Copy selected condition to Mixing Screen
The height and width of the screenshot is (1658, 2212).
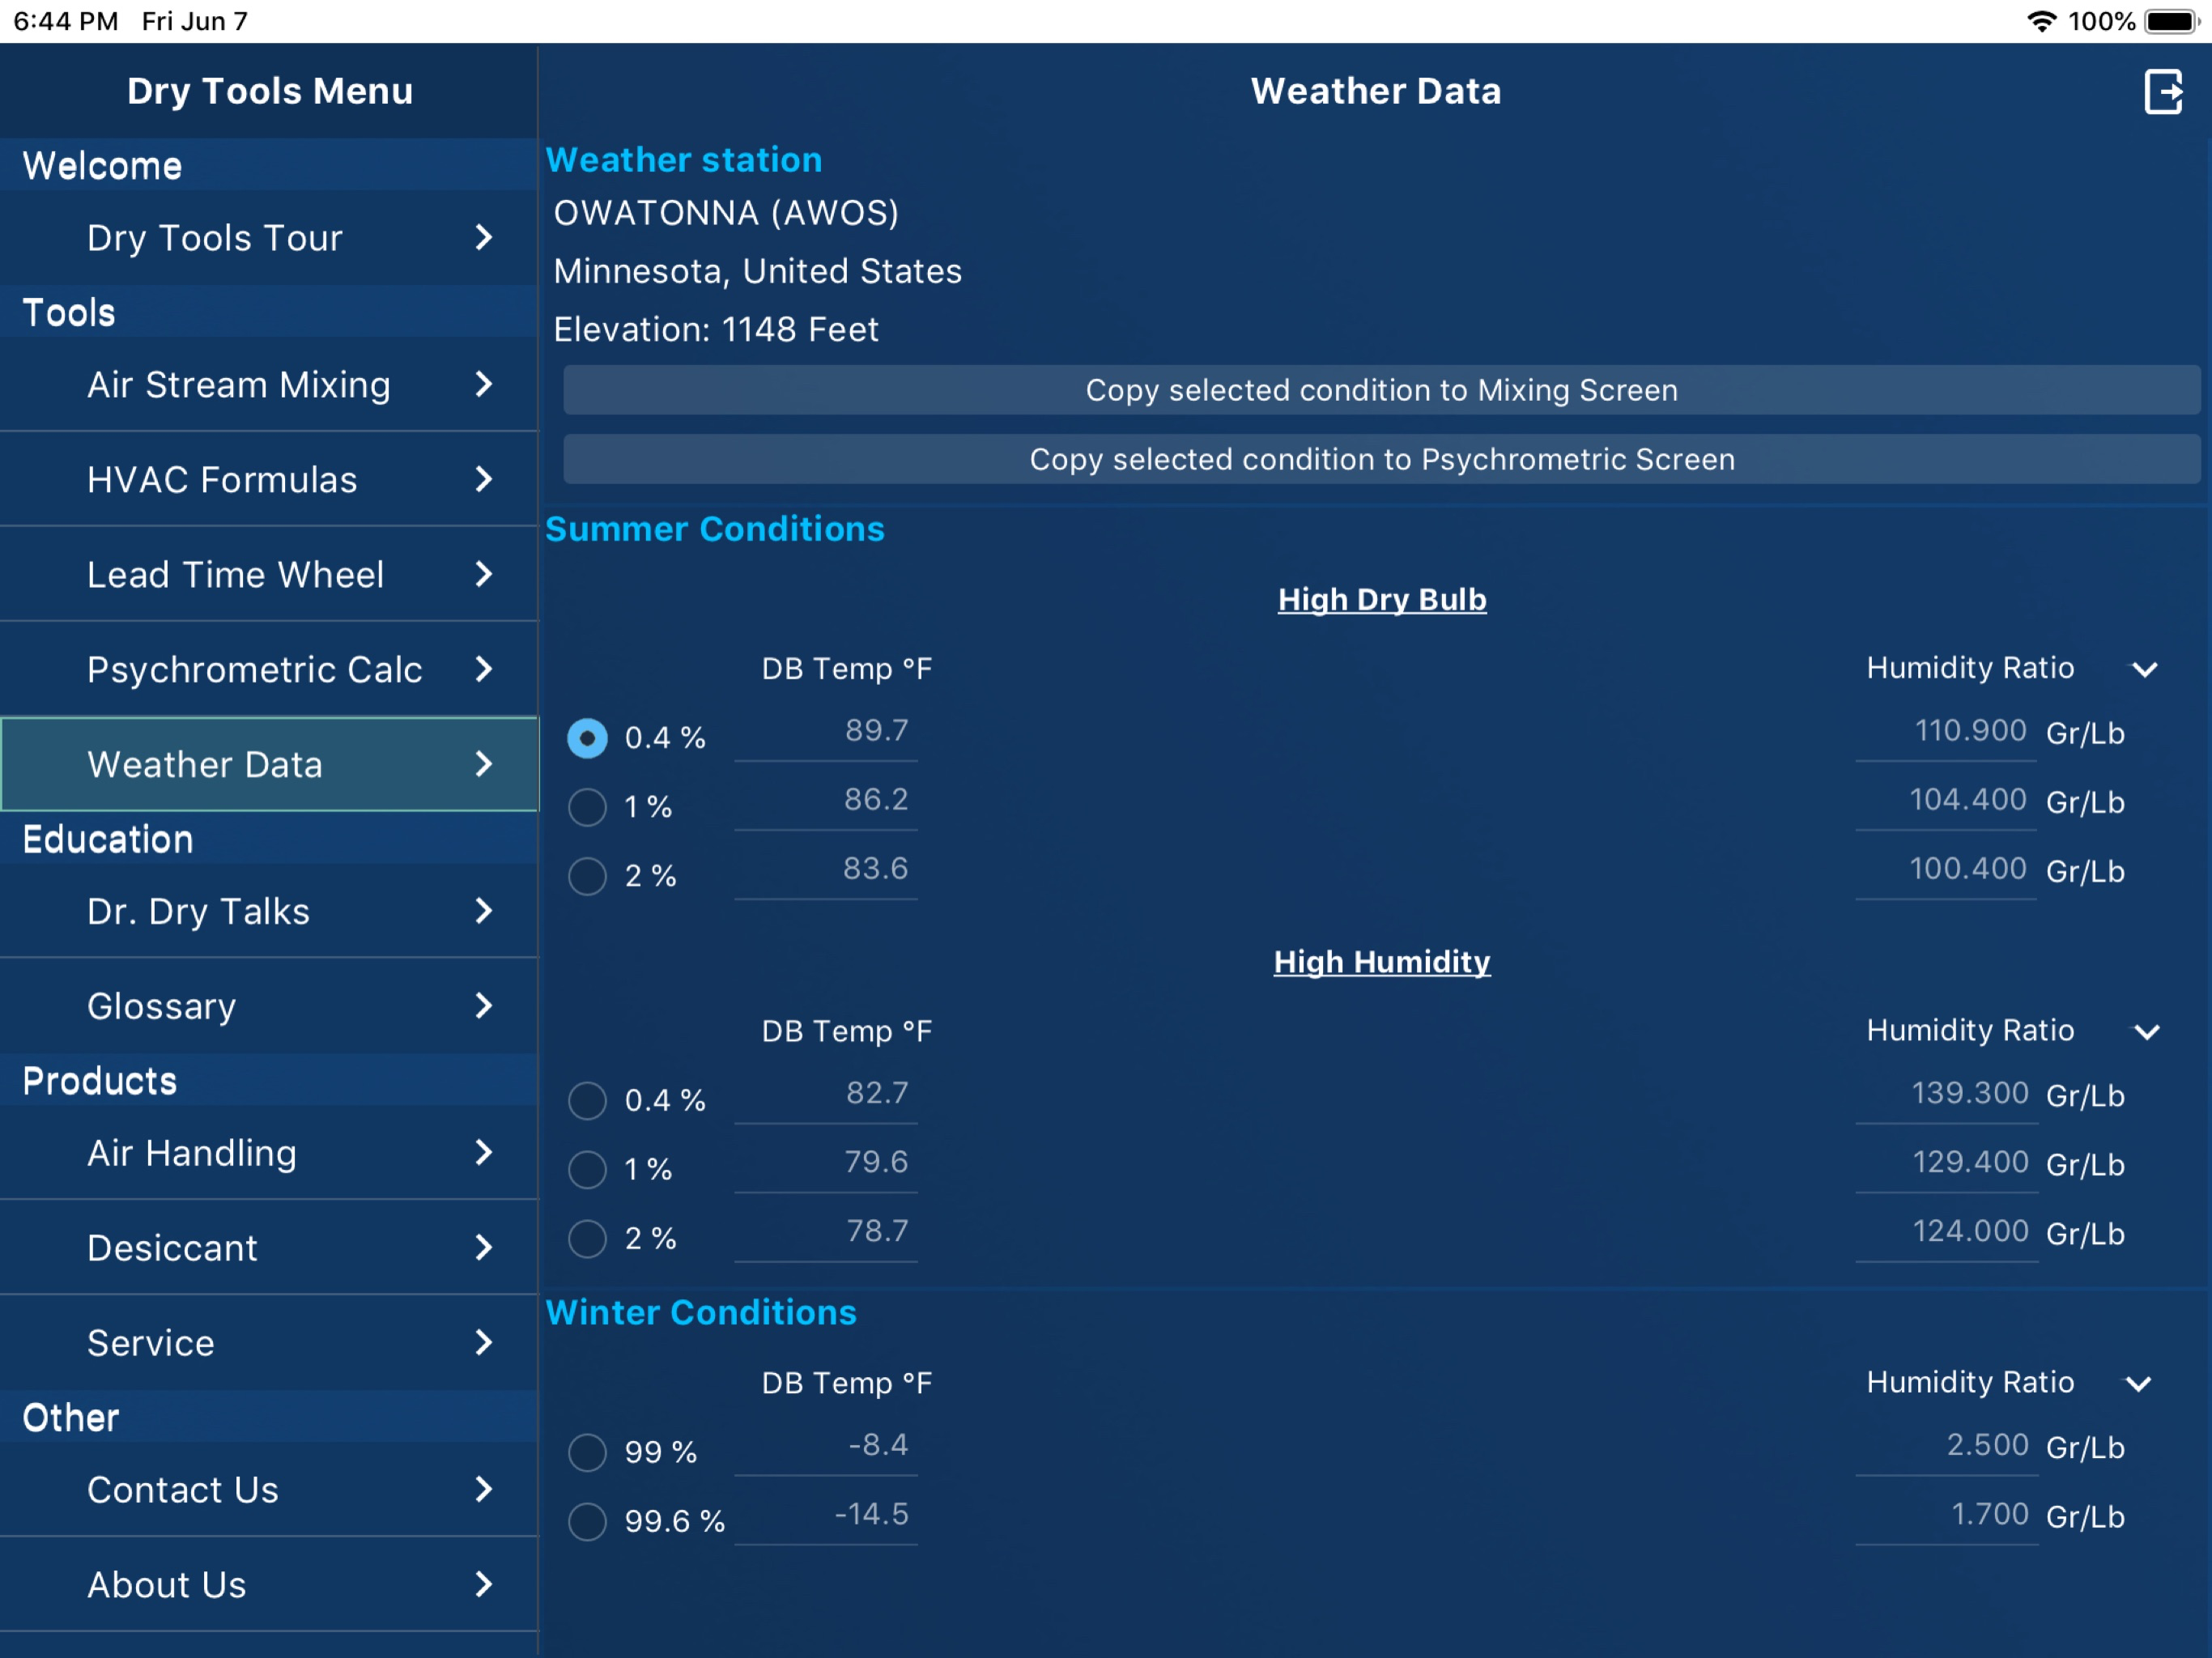1381,390
